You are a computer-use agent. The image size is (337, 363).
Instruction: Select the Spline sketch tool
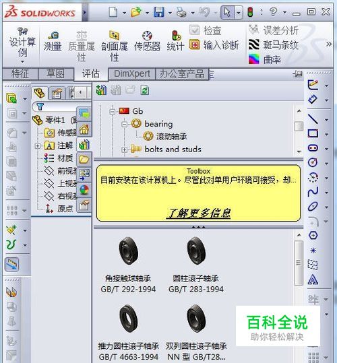click(313, 192)
